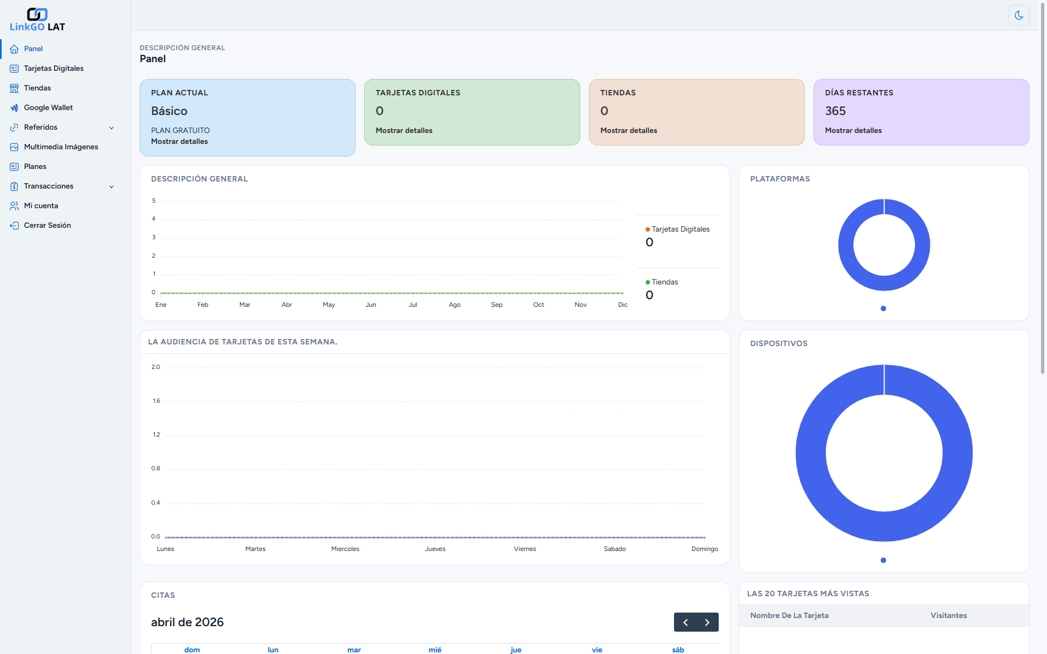Screen dimensions: 1047x654
Task: Click the Planes icon in sidebar
Action: coord(14,167)
